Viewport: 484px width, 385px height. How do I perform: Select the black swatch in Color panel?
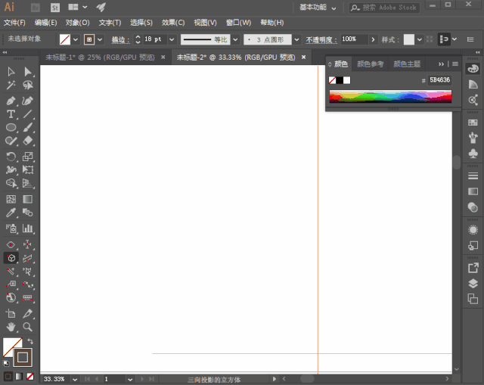coord(340,80)
